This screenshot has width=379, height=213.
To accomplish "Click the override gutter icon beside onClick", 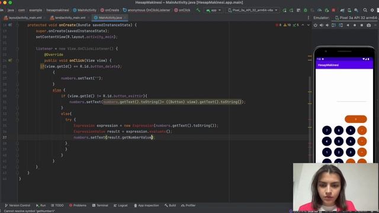I will point(10,60).
